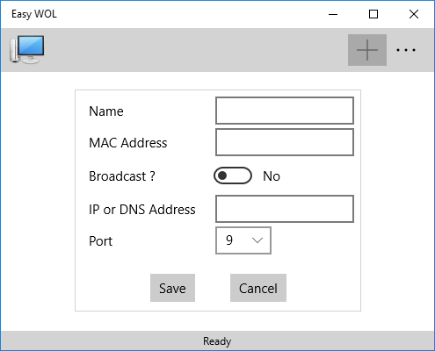Click the MAC Address label

tap(128, 143)
